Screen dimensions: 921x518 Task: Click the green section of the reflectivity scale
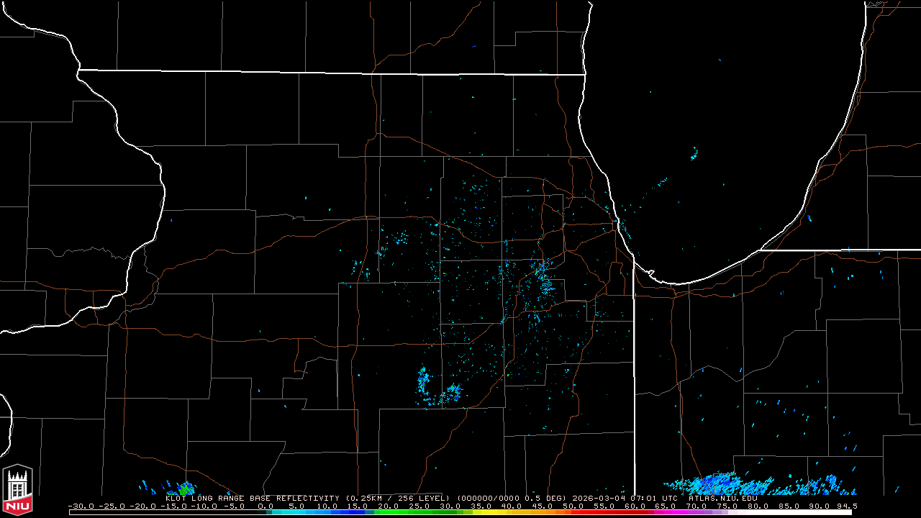(403, 512)
